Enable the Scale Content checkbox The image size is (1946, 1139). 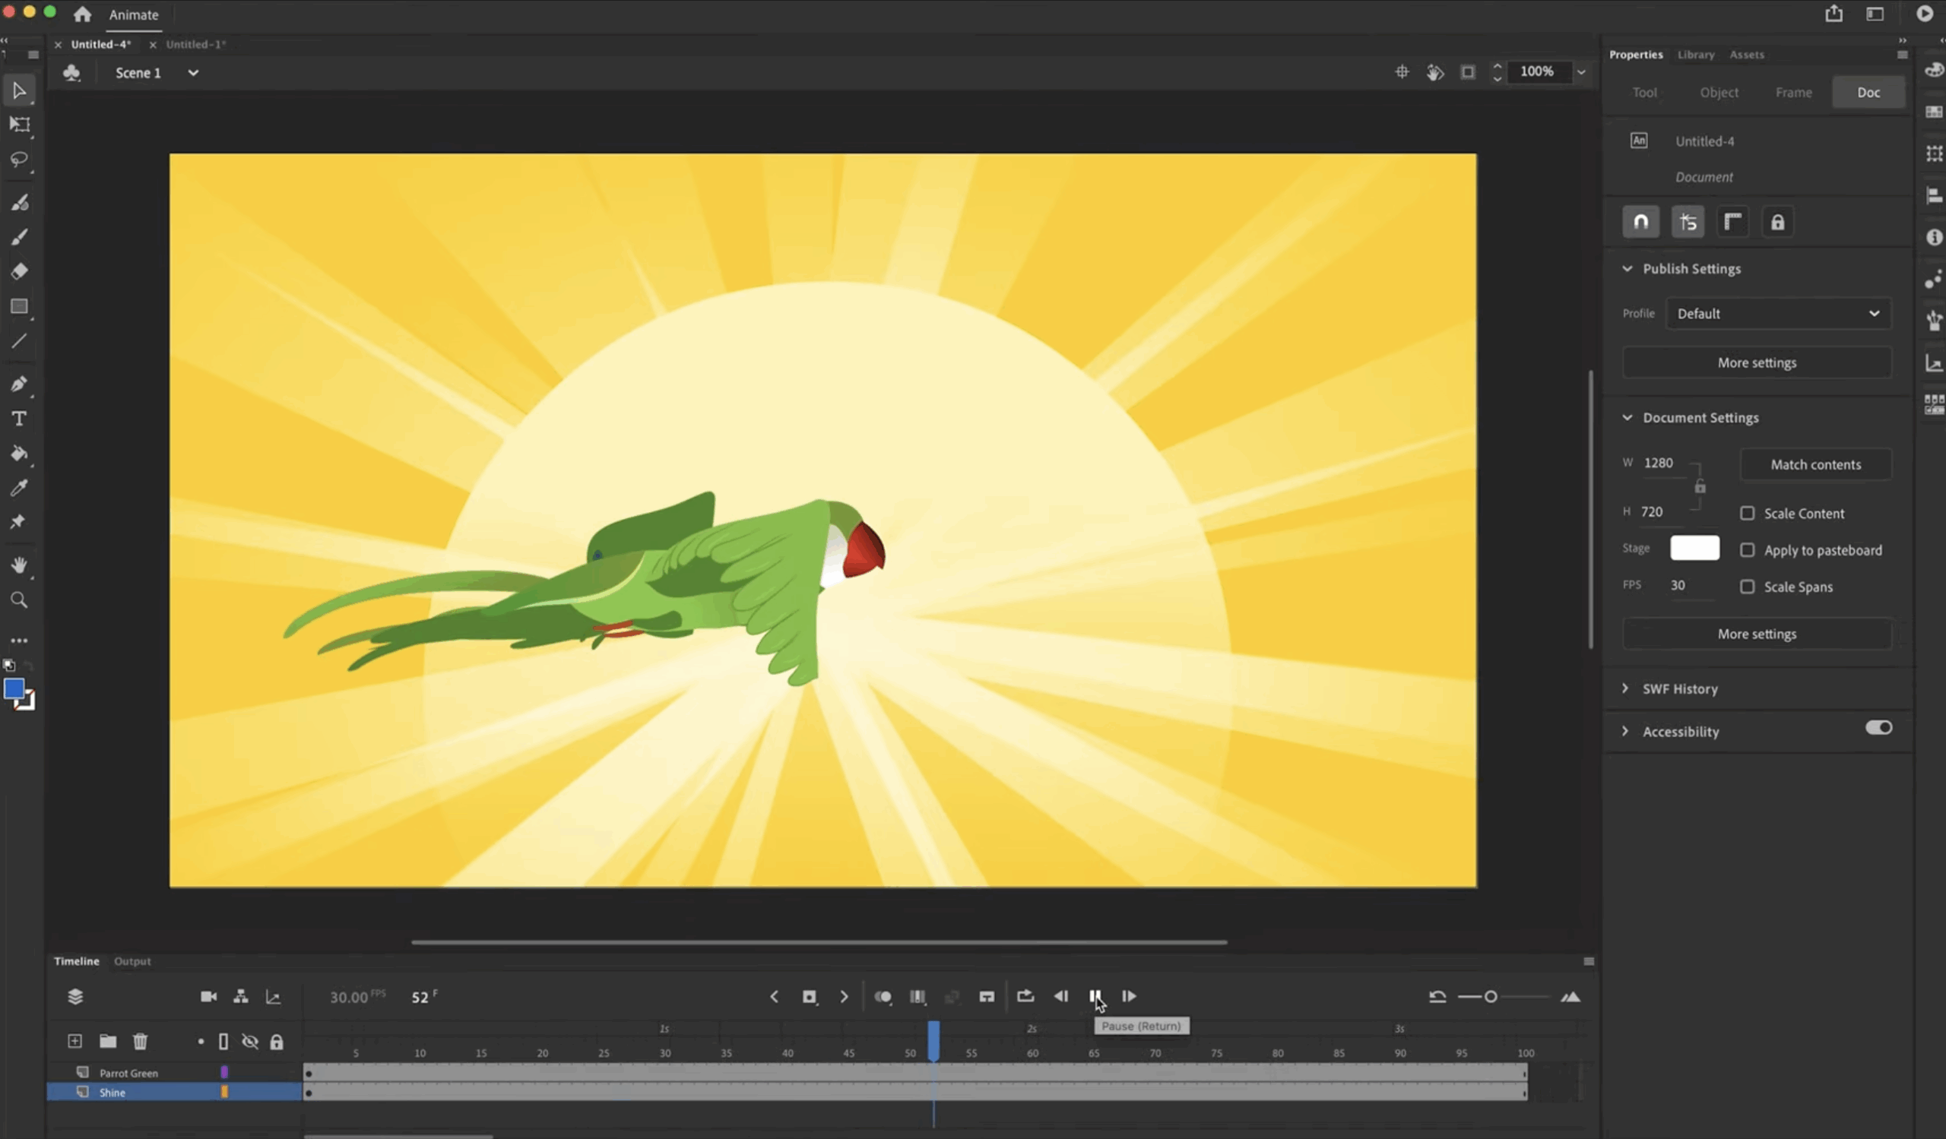(1747, 513)
